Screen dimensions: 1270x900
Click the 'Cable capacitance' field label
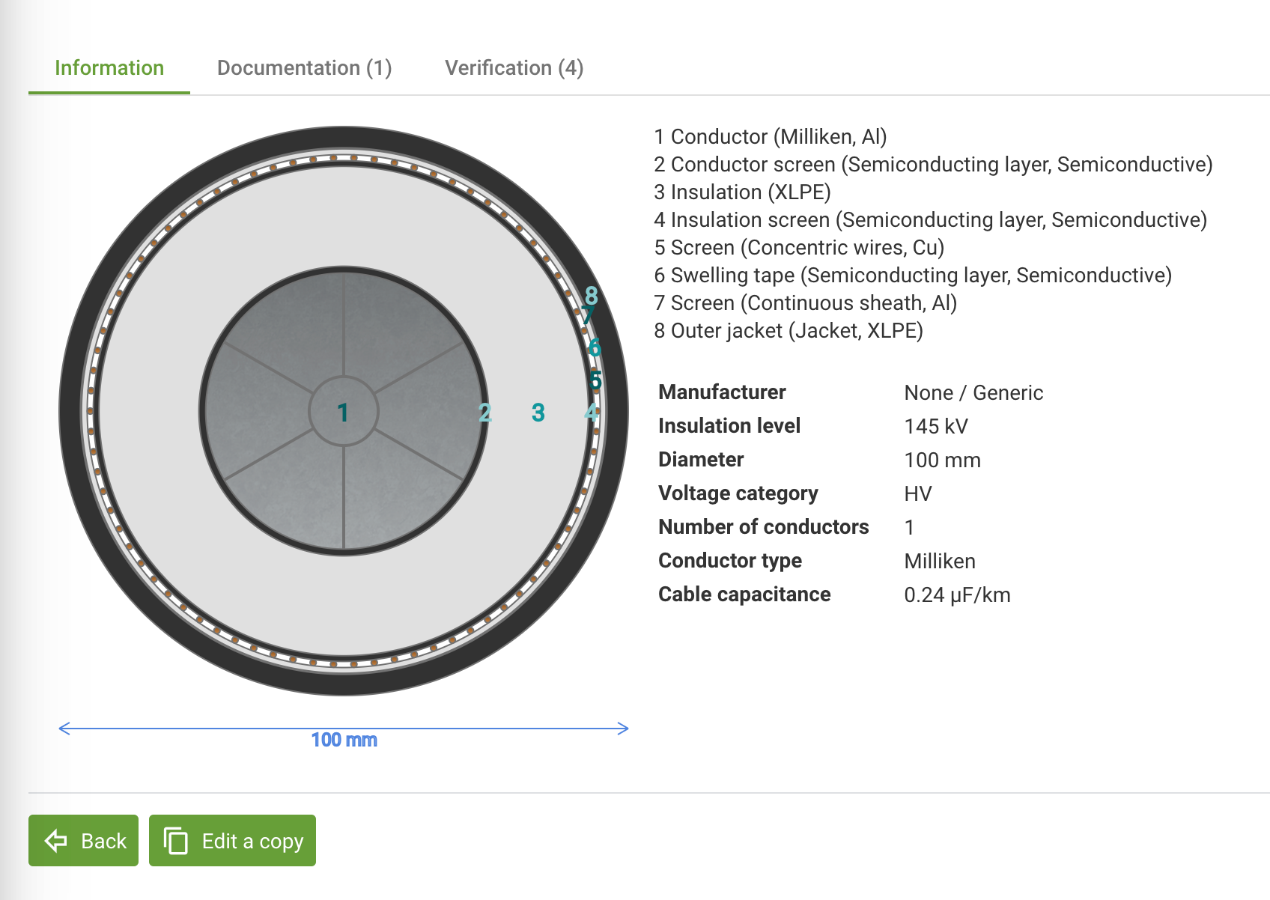click(744, 595)
